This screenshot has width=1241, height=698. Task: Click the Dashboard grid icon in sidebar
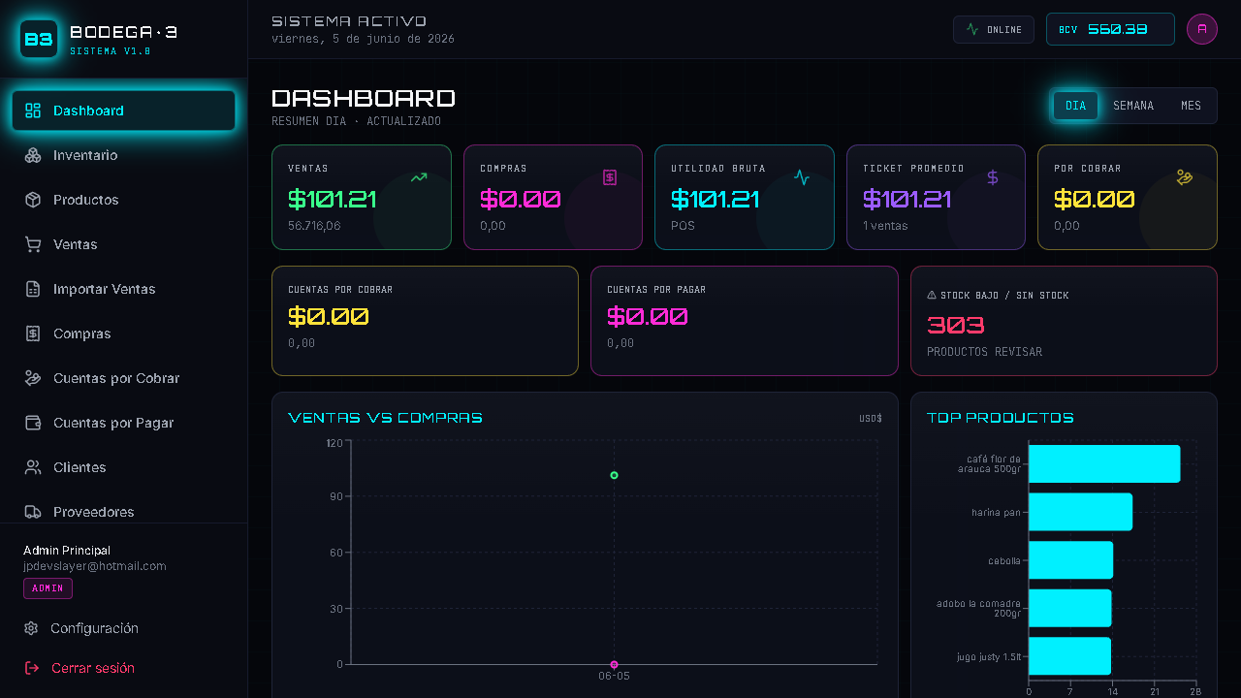point(33,111)
